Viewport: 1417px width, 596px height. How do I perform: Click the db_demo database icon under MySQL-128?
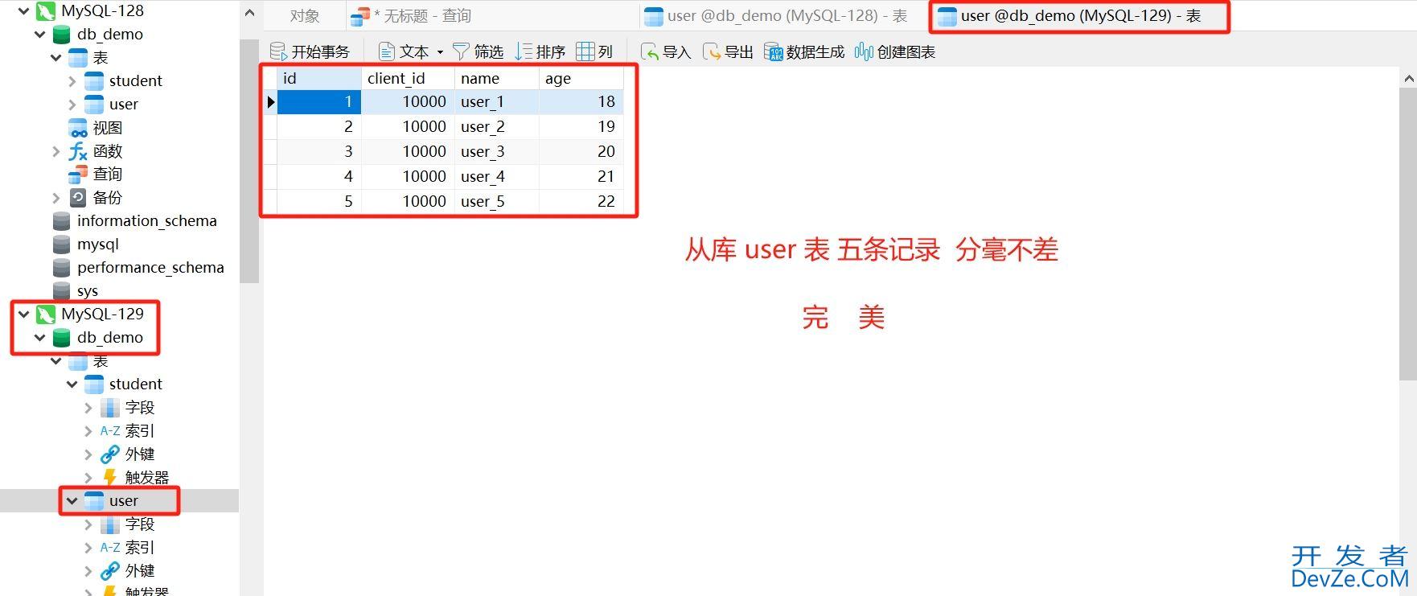pos(61,35)
